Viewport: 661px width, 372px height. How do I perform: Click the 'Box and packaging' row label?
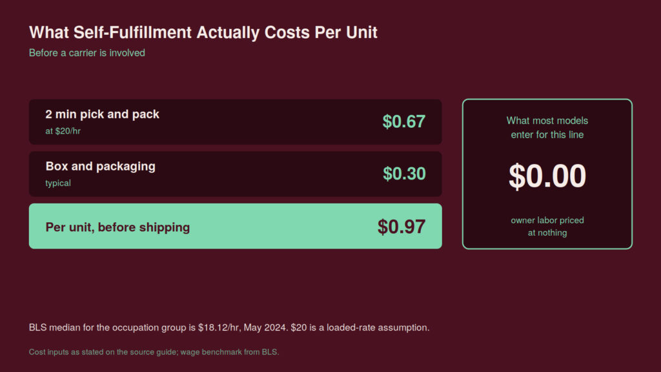(100, 166)
